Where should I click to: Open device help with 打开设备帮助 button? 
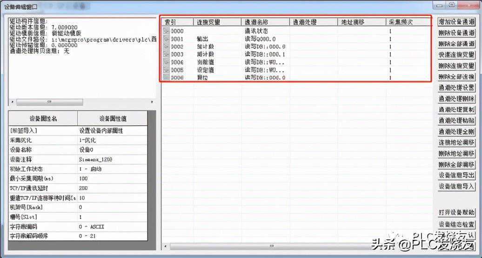pyautogui.click(x=456, y=212)
